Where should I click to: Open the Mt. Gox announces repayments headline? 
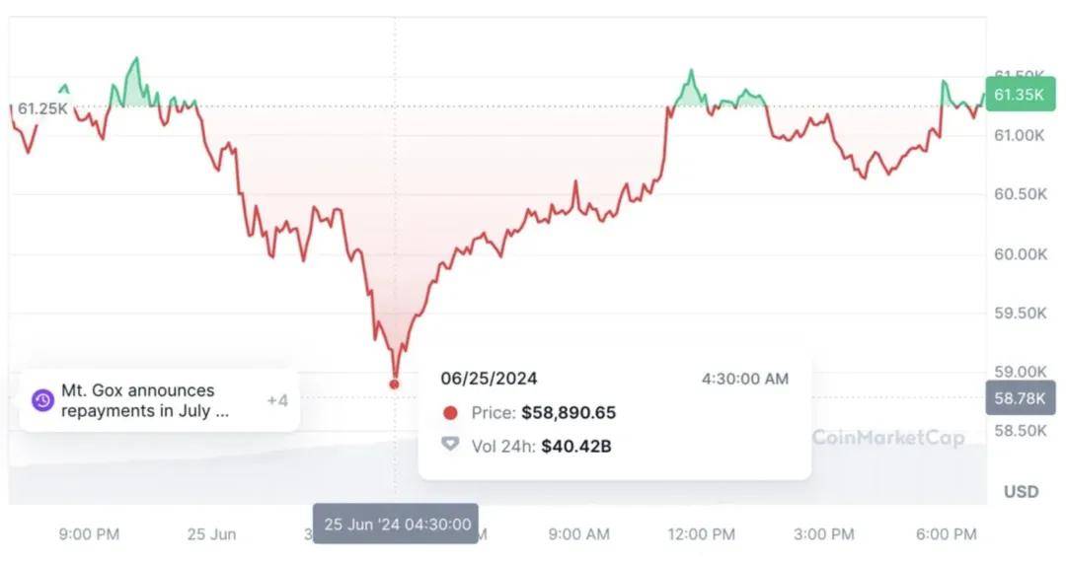pyautogui.click(x=145, y=400)
